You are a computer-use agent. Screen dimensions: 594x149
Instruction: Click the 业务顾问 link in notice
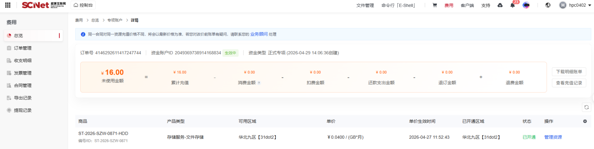259,34
